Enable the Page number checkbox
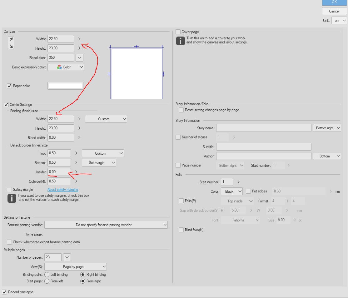 point(178,165)
